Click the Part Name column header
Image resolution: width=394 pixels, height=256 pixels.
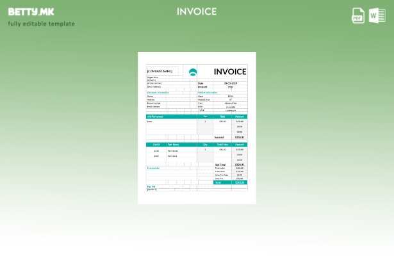coord(174,145)
